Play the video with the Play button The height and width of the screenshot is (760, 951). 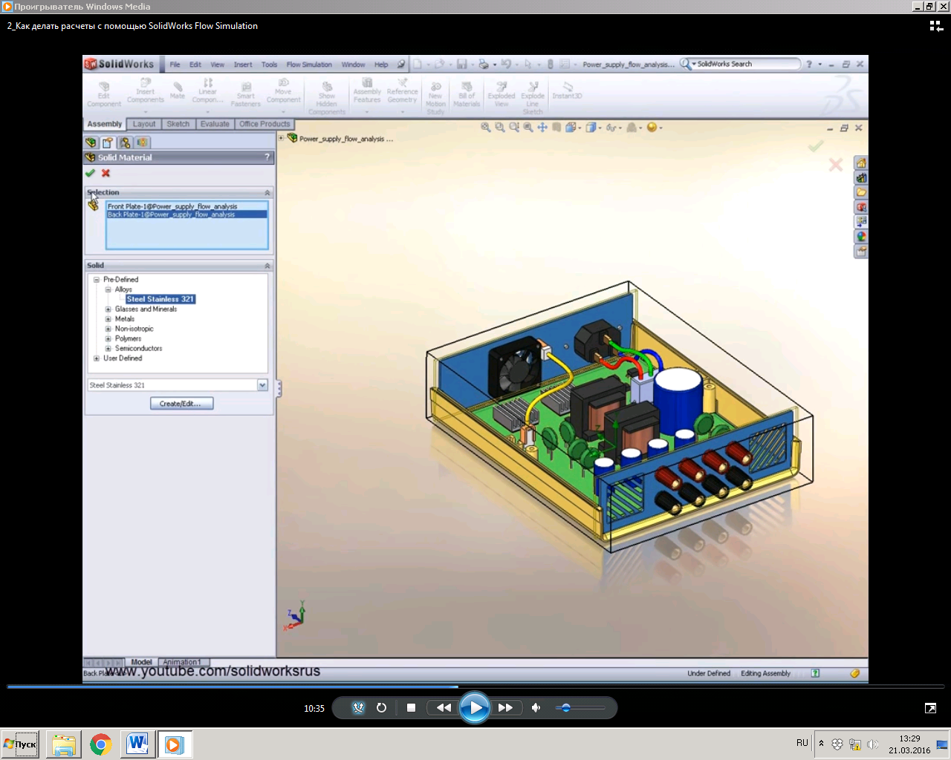[x=475, y=707]
